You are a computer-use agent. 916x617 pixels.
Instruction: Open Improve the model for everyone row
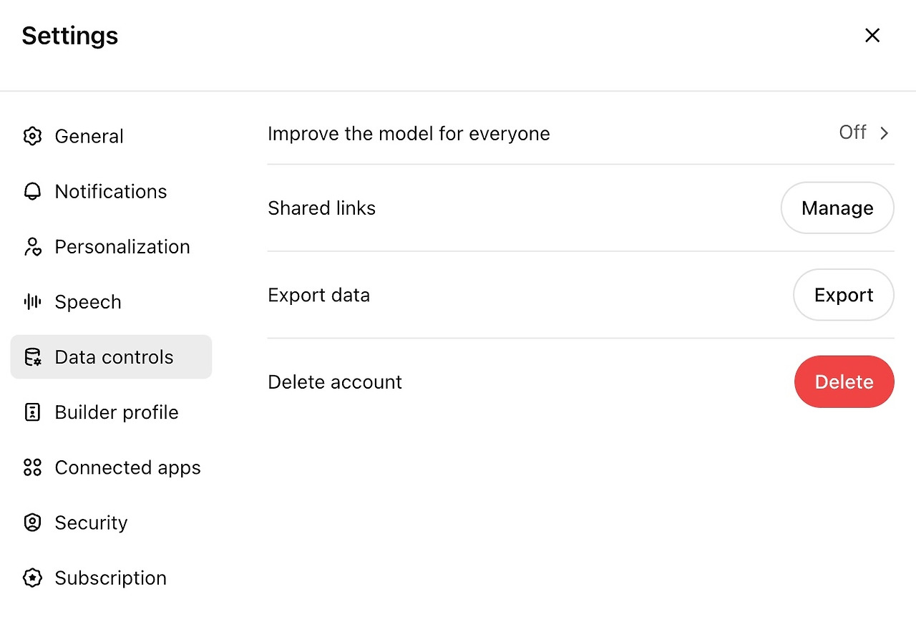409,134
